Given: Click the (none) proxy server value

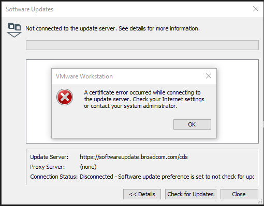Looking at the screenshot, I should pos(88,167).
